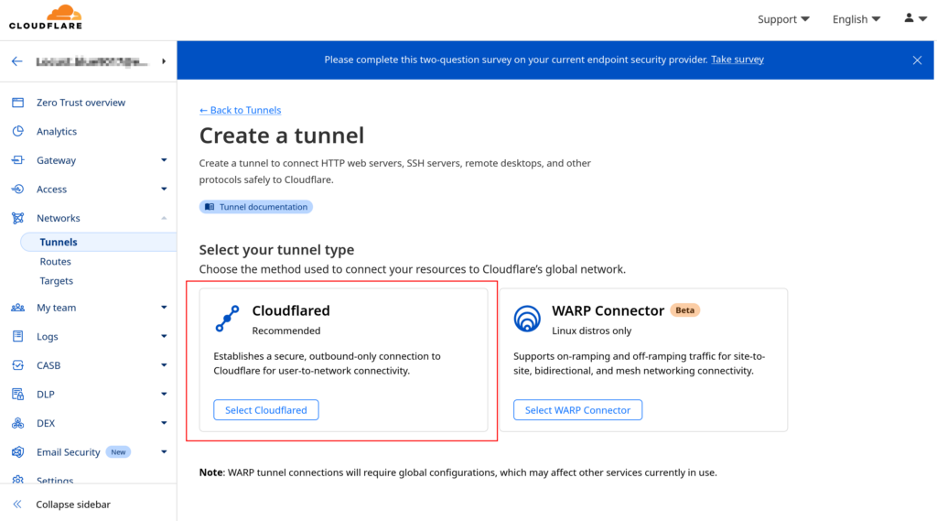937x521 pixels.
Task: Click the Logs menu label
Action: click(x=48, y=336)
